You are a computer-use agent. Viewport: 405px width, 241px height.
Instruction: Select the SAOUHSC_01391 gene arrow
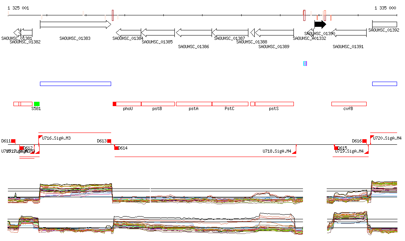coord(349,33)
